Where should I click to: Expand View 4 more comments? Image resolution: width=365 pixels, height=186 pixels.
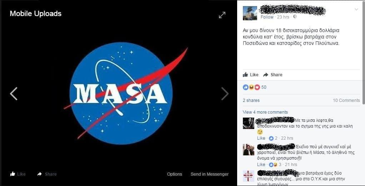[265, 112]
